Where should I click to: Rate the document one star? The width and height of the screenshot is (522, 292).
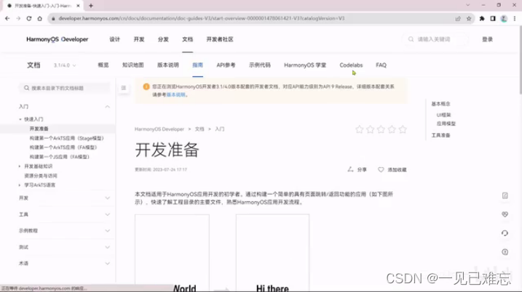pyautogui.click(x=359, y=129)
